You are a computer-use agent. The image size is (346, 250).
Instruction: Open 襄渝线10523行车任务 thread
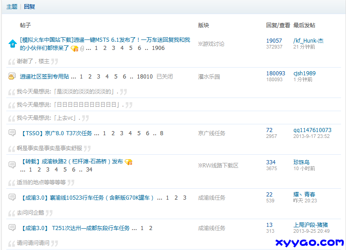[x=88, y=198]
